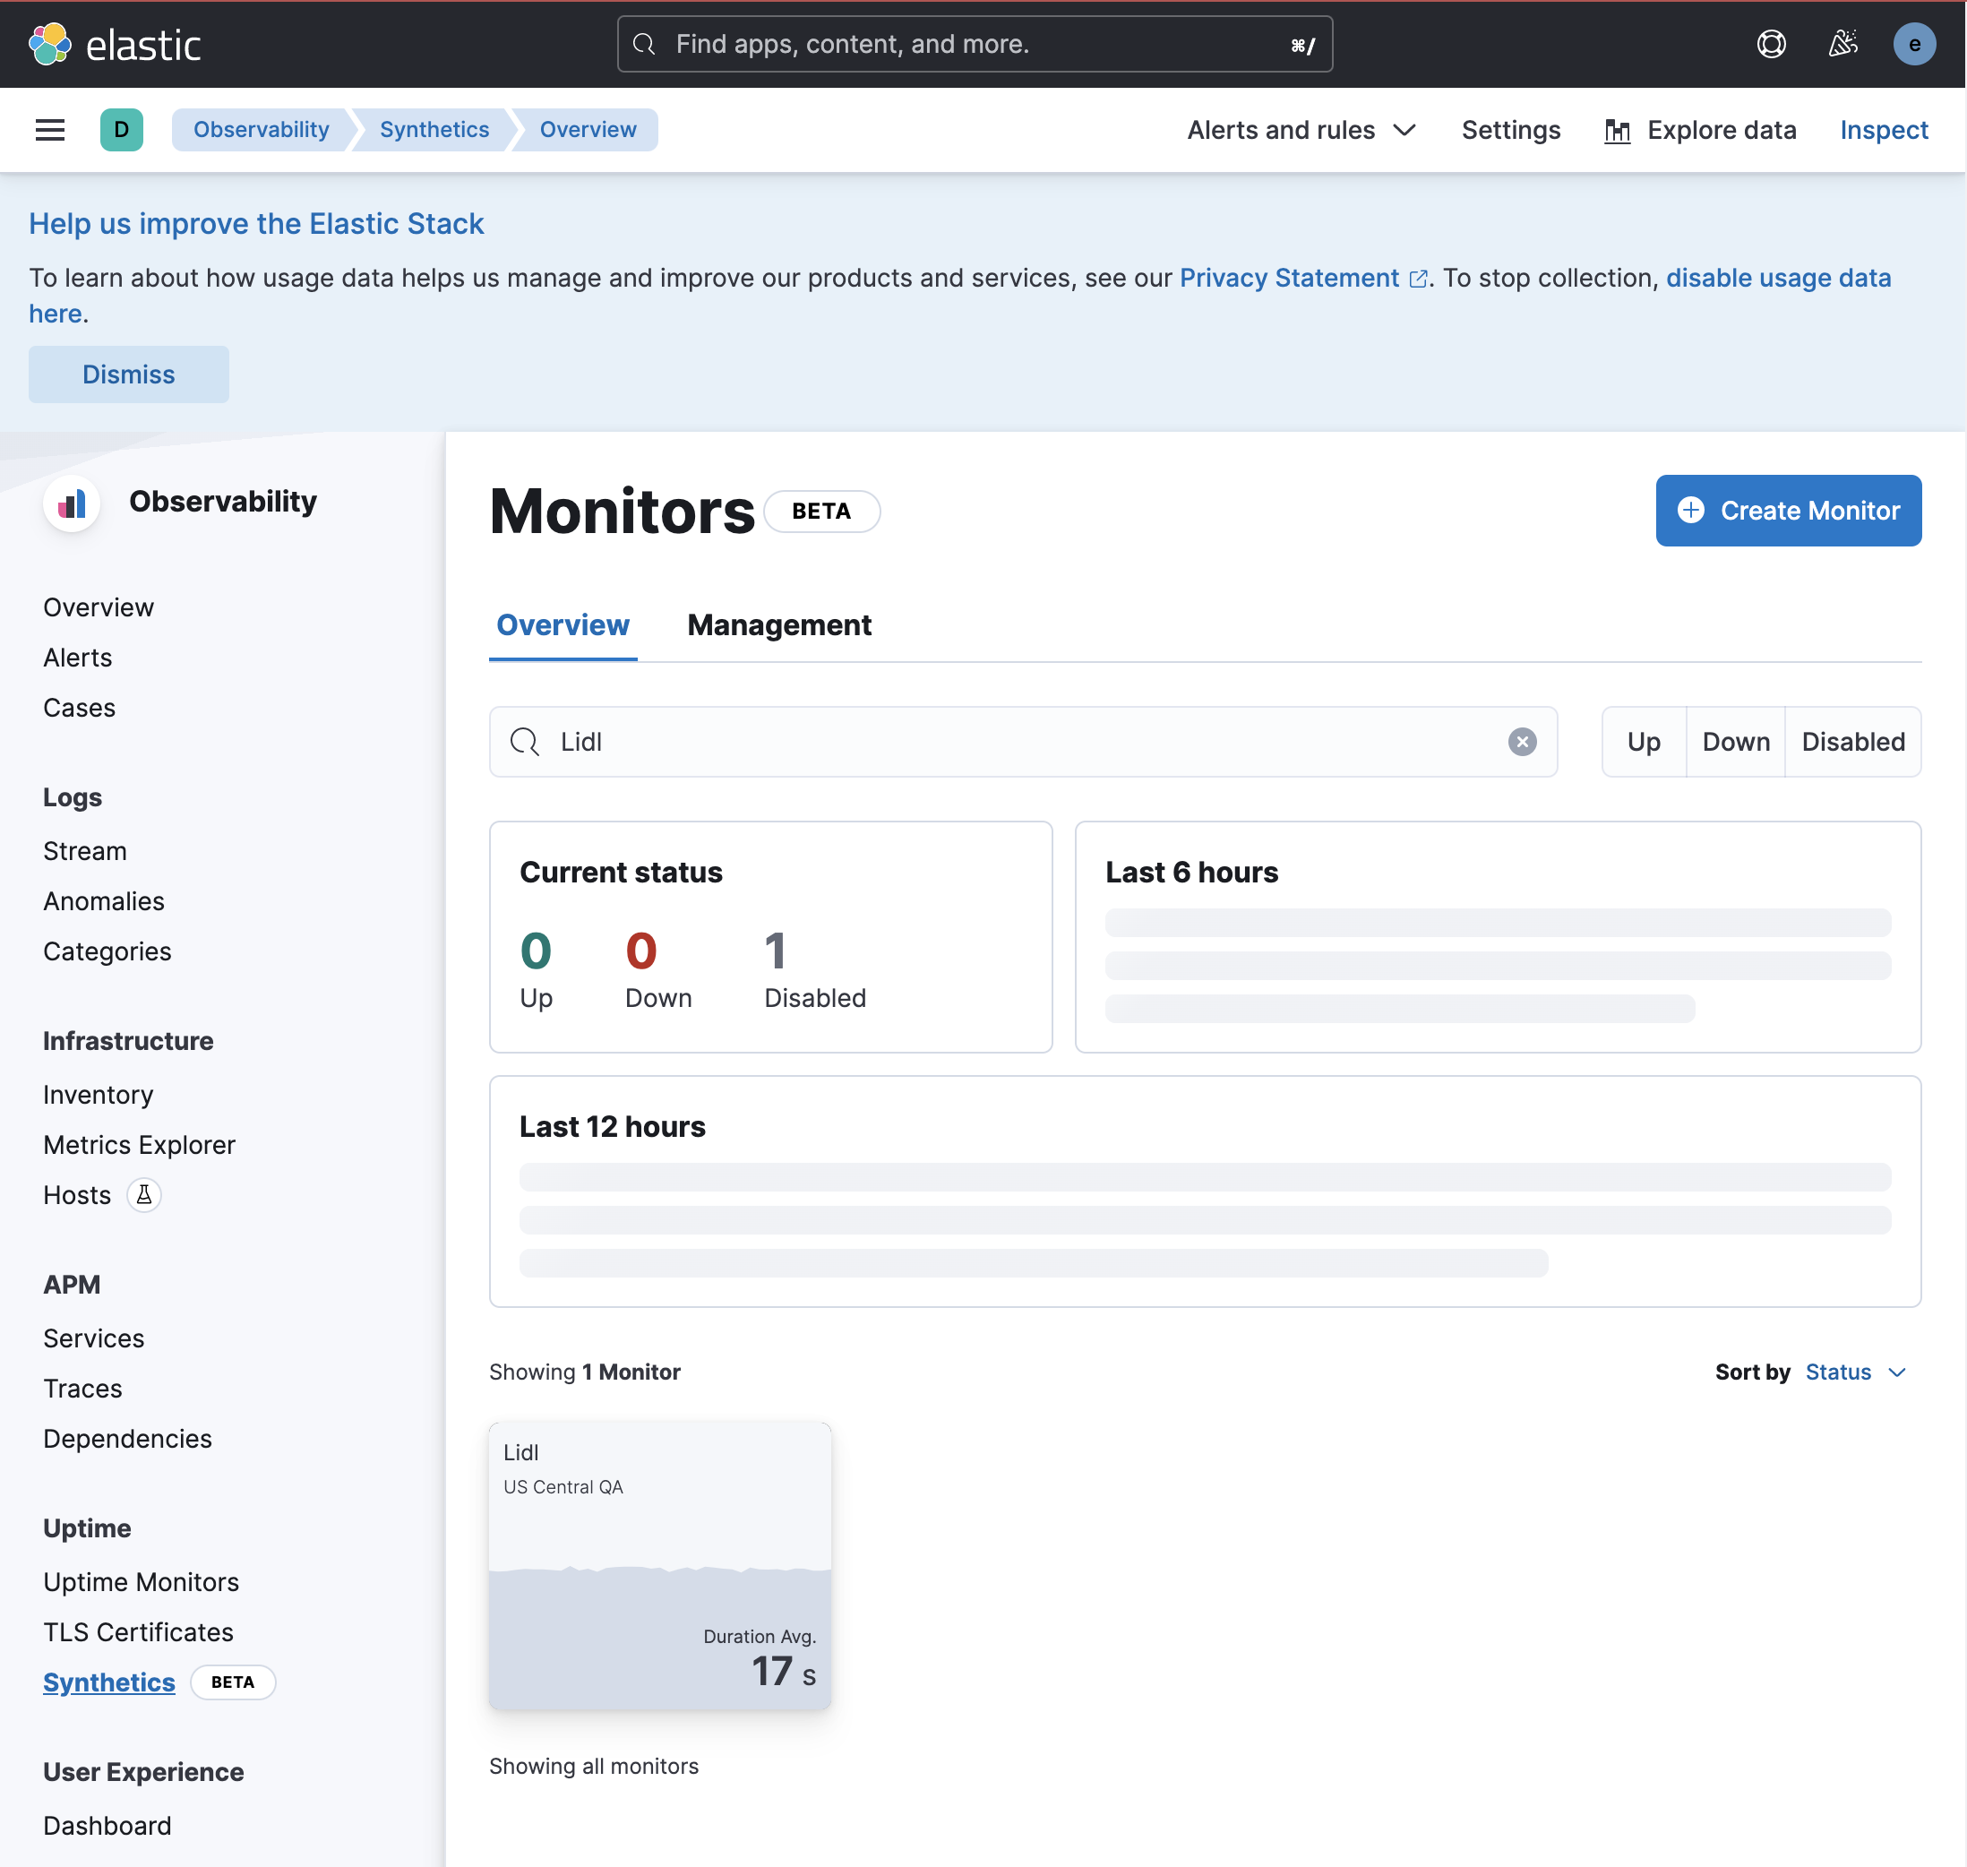The height and width of the screenshot is (1867, 1967).
Task: Click the flask icon next to Hosts
Action: [143, 1194]
